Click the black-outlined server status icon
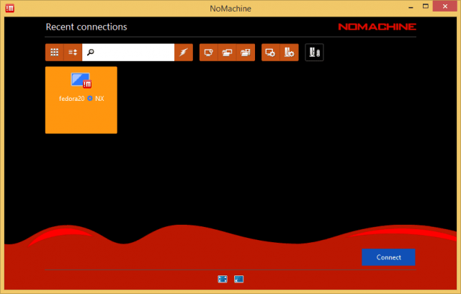The image size is (461, 294). [x=314, y=53]
